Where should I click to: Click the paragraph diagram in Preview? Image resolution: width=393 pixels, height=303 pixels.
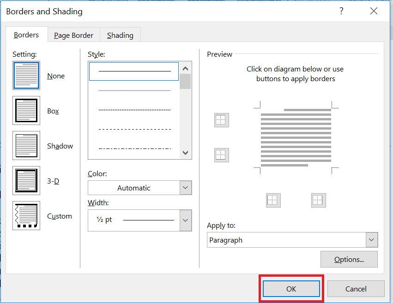click(x=296, y=137)
